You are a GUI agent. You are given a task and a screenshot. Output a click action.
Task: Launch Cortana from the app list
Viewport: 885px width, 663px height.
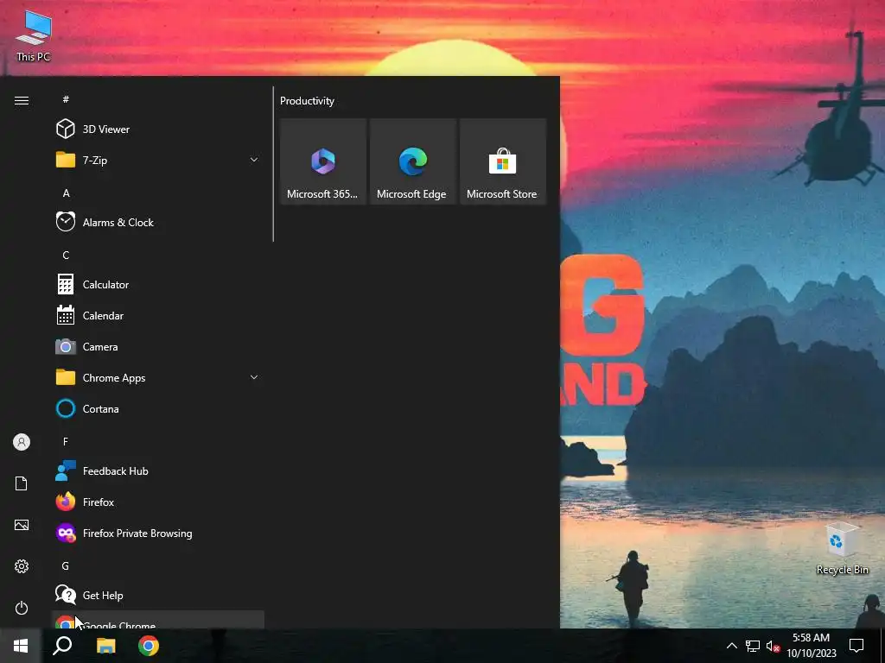(x=158, y=408)
